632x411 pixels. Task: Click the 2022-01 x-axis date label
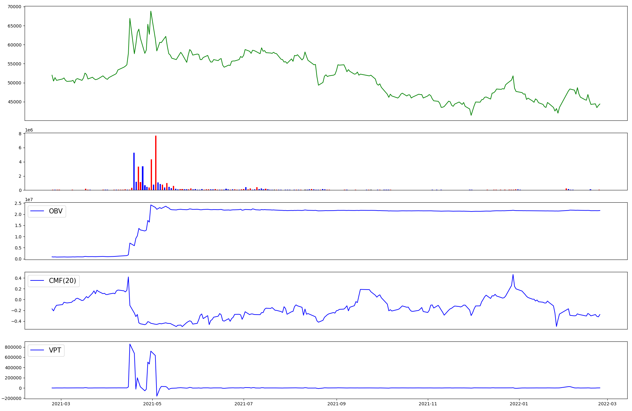pyautogui.click(x=519, y=404)
